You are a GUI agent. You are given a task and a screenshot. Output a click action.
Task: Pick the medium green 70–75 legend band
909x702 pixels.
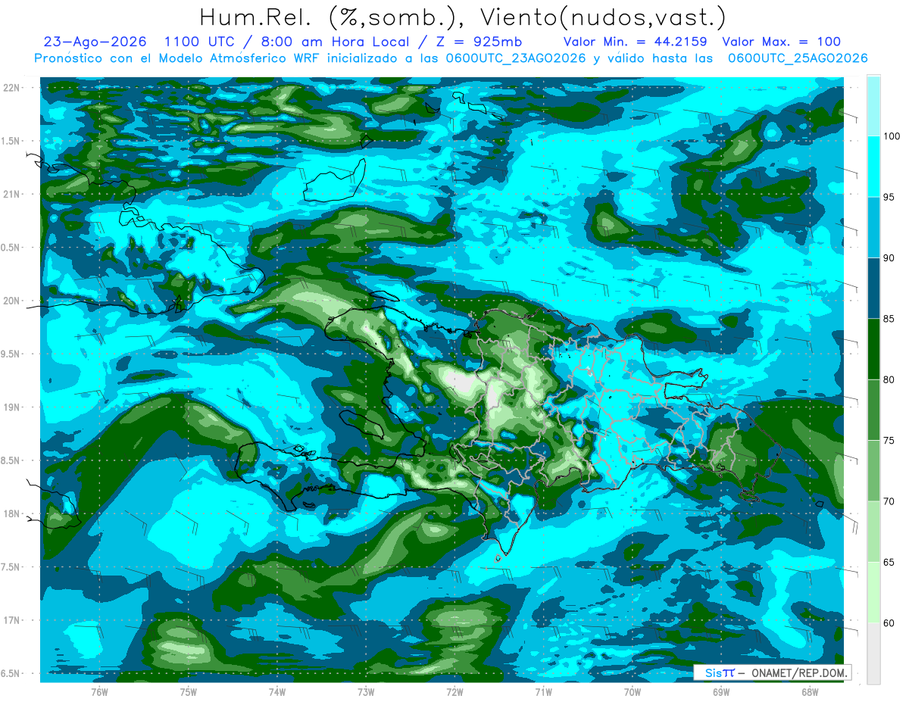click(873, 471)
